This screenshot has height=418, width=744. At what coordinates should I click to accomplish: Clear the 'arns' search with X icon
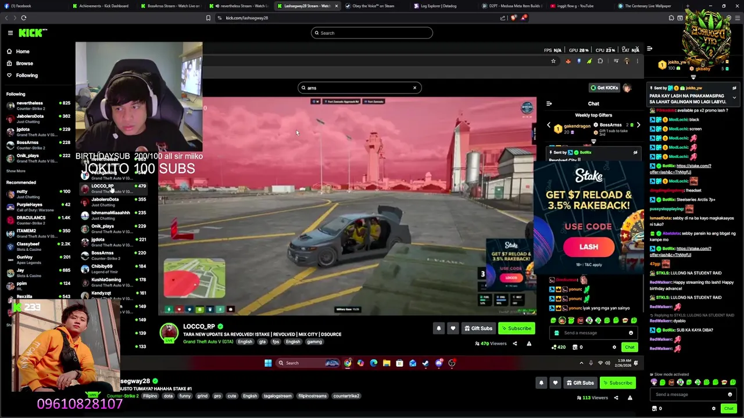pos(414,88)
